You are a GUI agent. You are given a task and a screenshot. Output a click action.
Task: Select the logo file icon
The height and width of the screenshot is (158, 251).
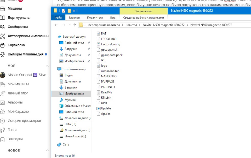pyautogui.click(x=99, y=66)
